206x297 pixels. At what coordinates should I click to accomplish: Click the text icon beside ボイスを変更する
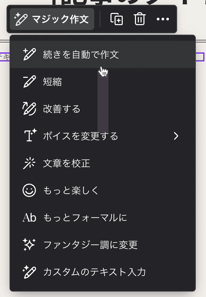point(30,136)
